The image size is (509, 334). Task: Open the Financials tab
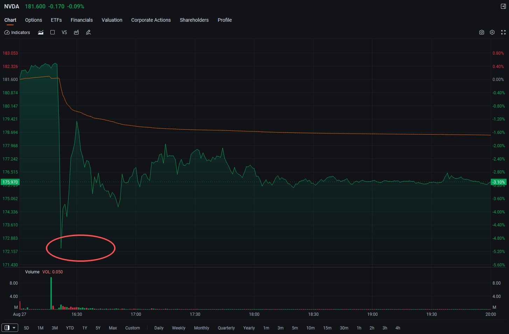[82, 20]
